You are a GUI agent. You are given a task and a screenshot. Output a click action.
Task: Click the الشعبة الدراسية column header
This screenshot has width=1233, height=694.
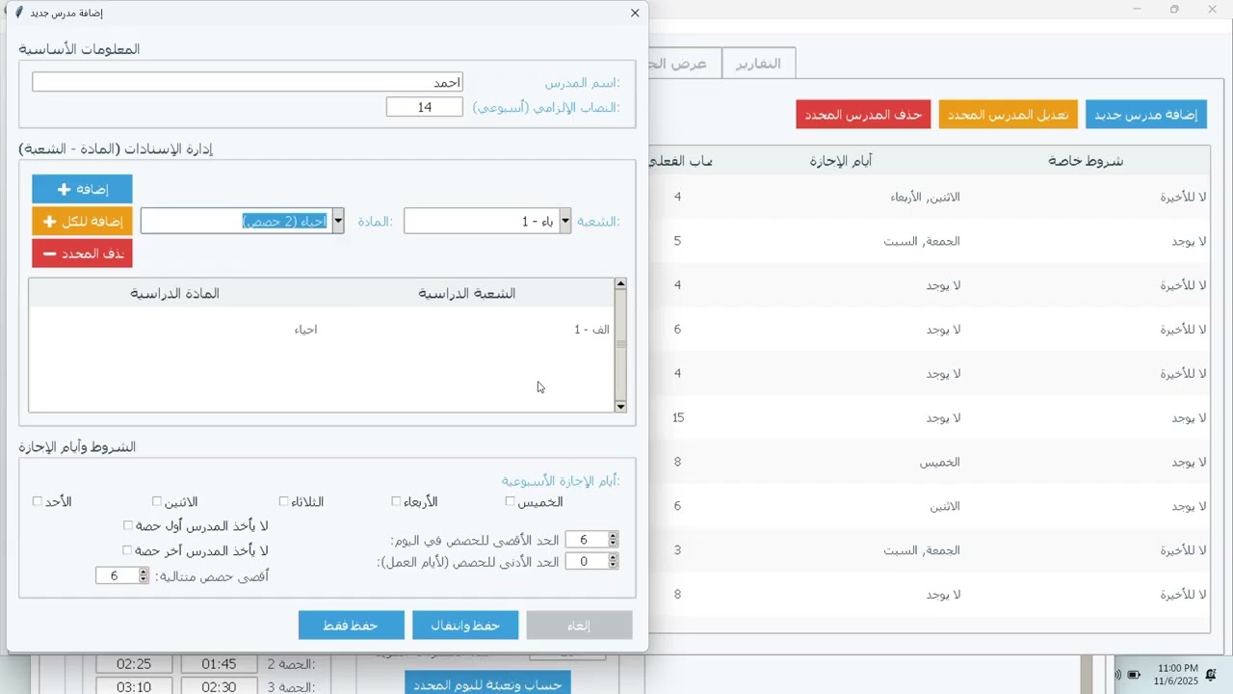point(467,293)
